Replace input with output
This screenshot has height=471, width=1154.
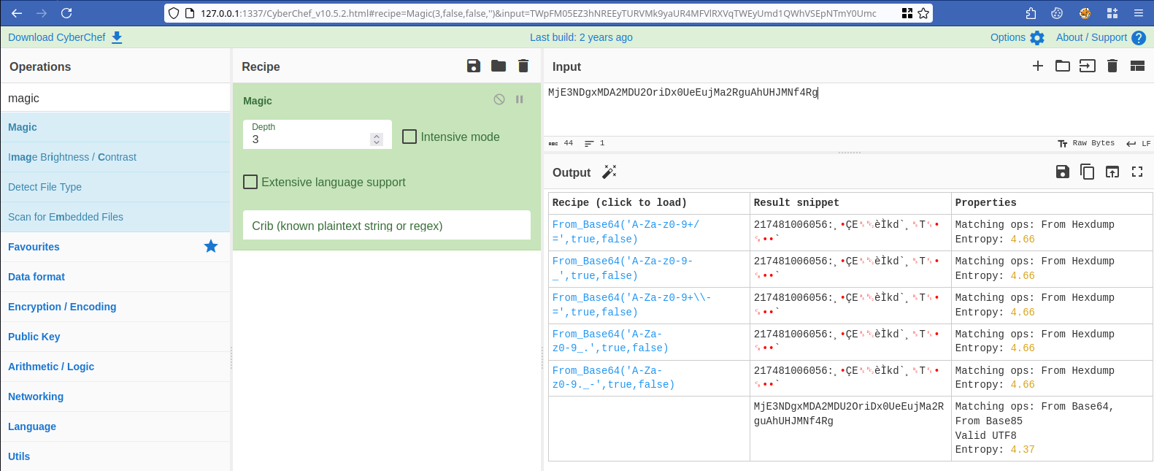pyautogui.click(x=1112, y=172)
